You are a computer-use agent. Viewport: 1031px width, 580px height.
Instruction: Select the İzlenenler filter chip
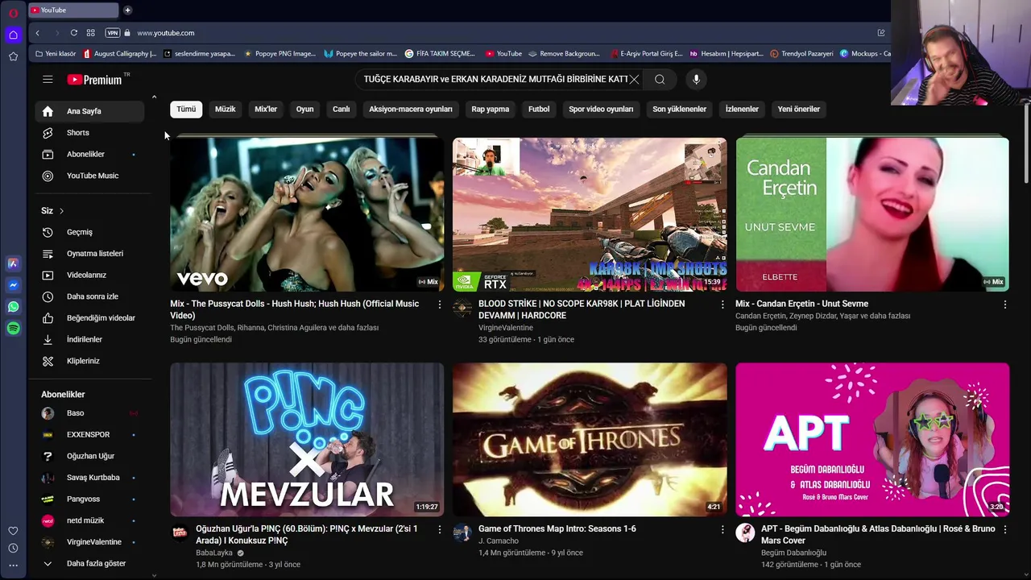742,109
